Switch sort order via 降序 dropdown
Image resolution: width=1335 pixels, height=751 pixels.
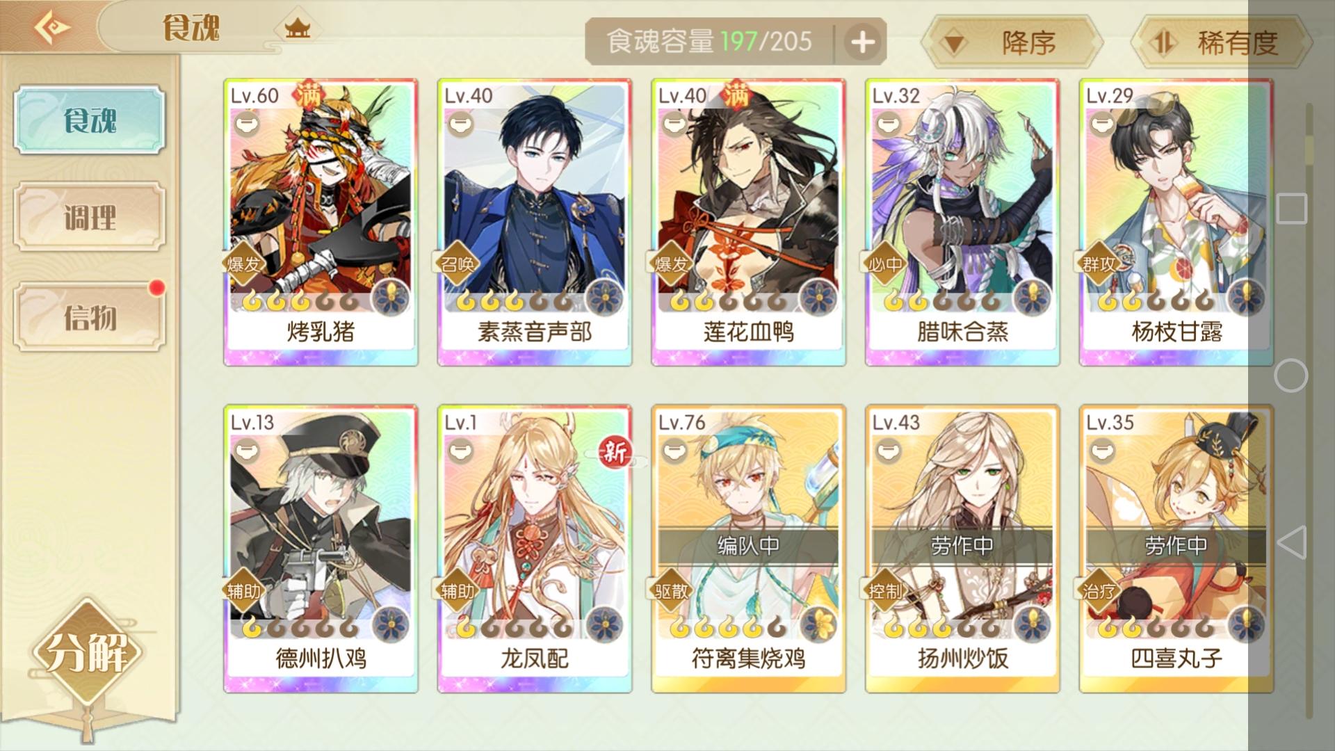1012,42
